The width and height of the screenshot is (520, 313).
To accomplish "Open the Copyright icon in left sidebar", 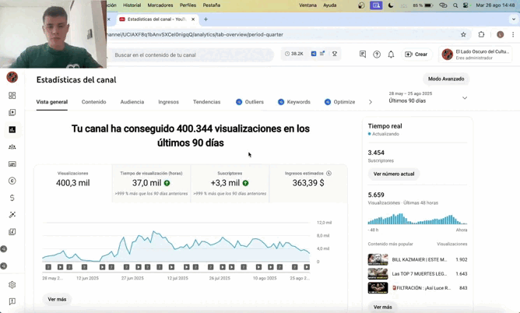I will [12, 181].
